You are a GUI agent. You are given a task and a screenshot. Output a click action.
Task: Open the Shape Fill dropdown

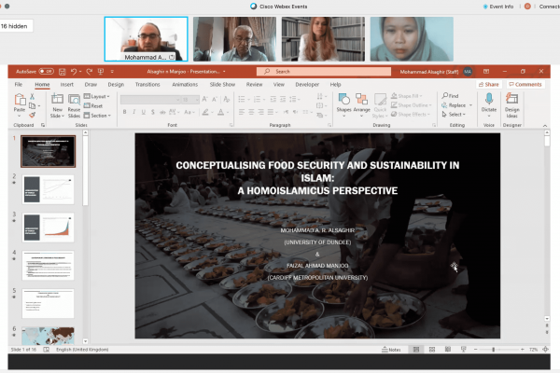[407, 96]
